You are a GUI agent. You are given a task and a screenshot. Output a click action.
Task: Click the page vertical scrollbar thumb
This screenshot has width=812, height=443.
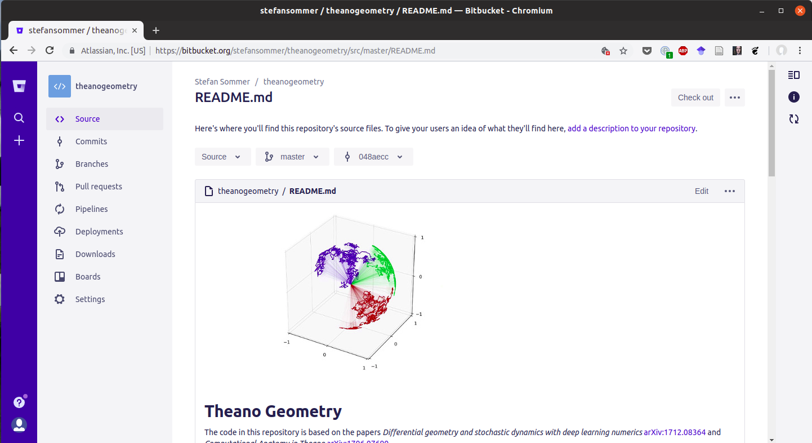(x=771, y=123)
